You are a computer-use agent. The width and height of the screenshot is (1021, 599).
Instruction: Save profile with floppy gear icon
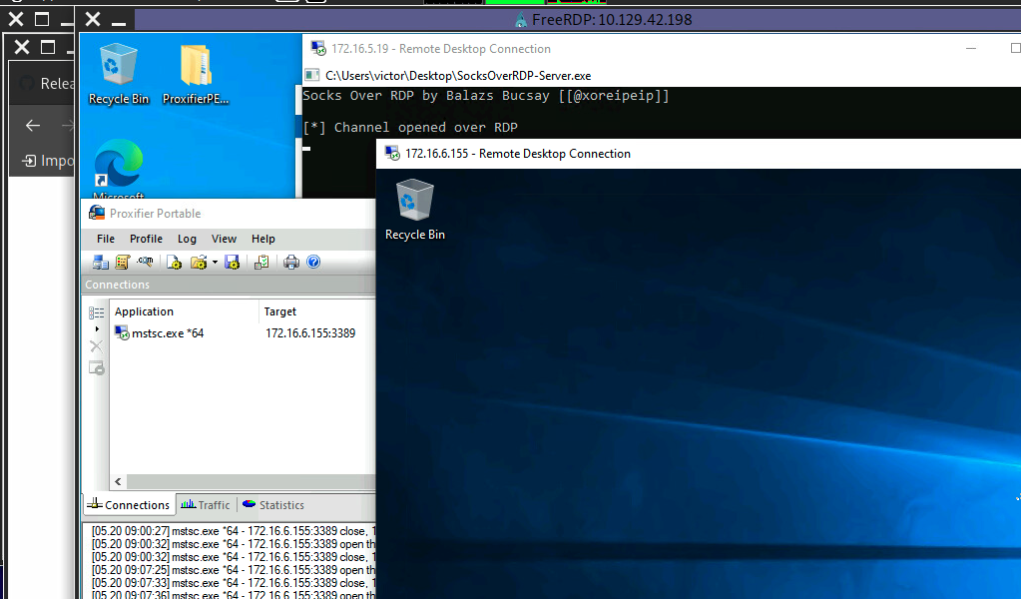coord(232,263)
